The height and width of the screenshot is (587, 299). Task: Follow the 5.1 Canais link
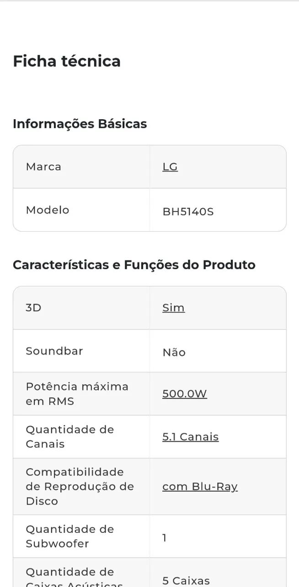tap(190, 437)
